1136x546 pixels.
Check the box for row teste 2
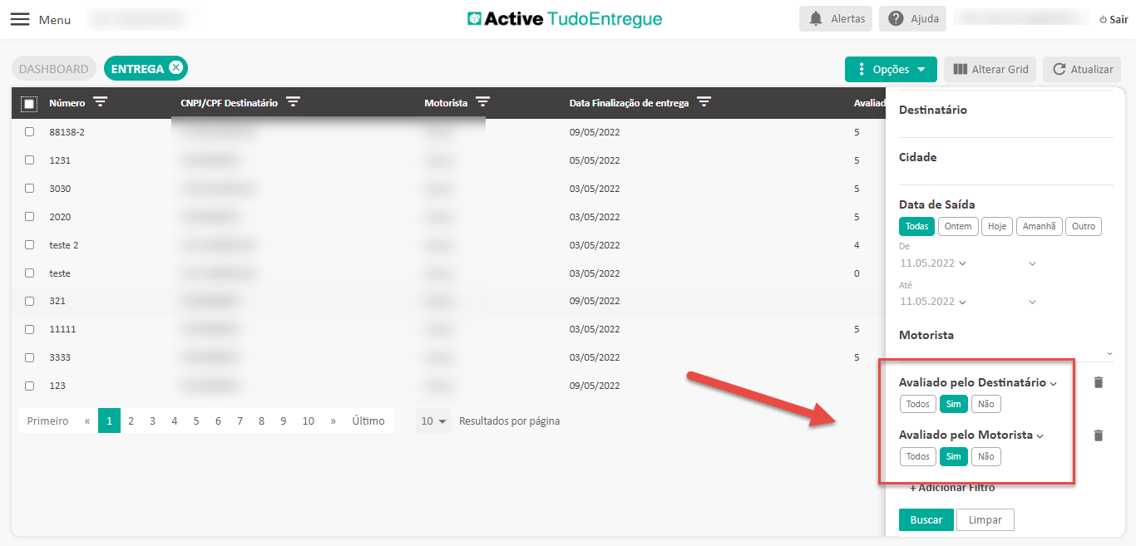point(29,245)
